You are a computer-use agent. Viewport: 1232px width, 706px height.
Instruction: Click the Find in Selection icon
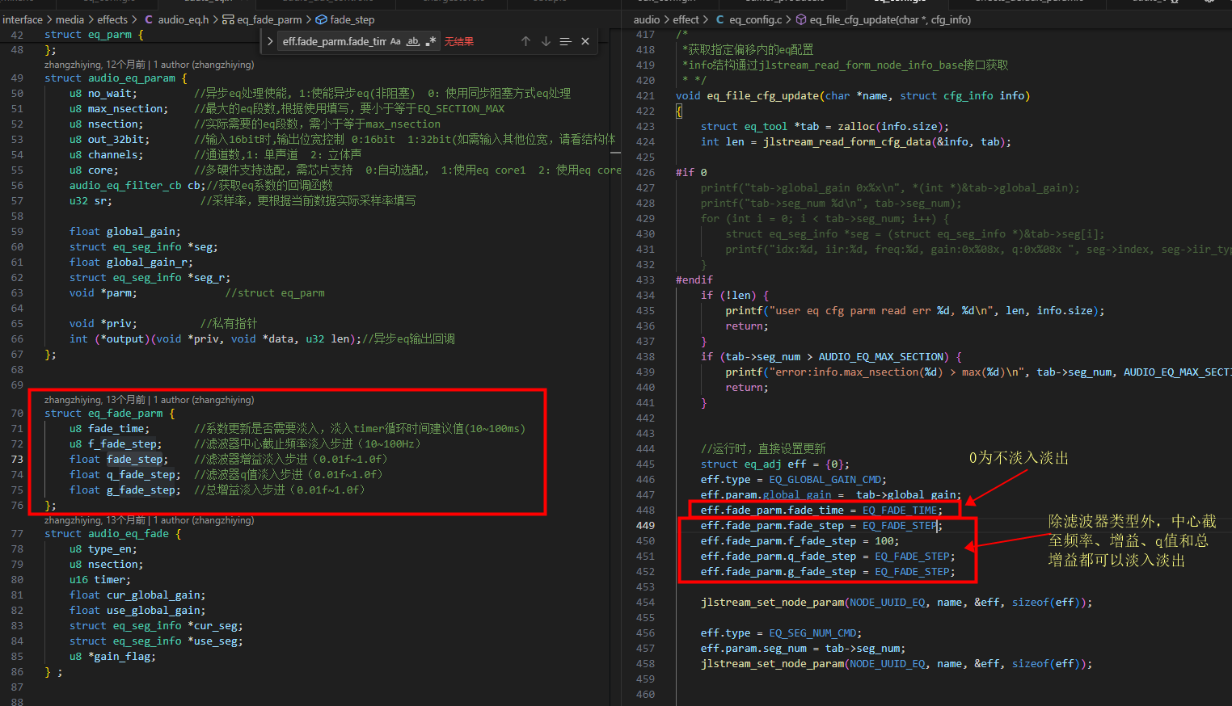(x=565, y=41)
